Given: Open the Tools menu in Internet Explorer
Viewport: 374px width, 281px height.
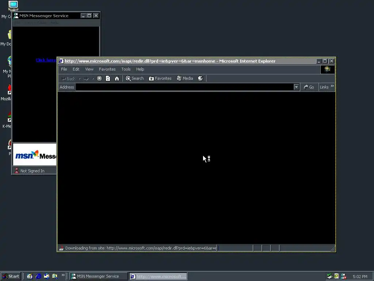Looking at the screenshot, I should click(x=126, y=69).
